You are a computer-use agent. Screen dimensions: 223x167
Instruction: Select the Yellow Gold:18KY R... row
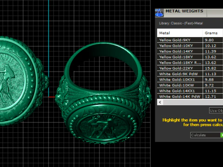click(190, 63)
